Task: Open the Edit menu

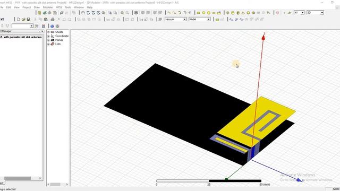Action: click(x=8, y=7)
